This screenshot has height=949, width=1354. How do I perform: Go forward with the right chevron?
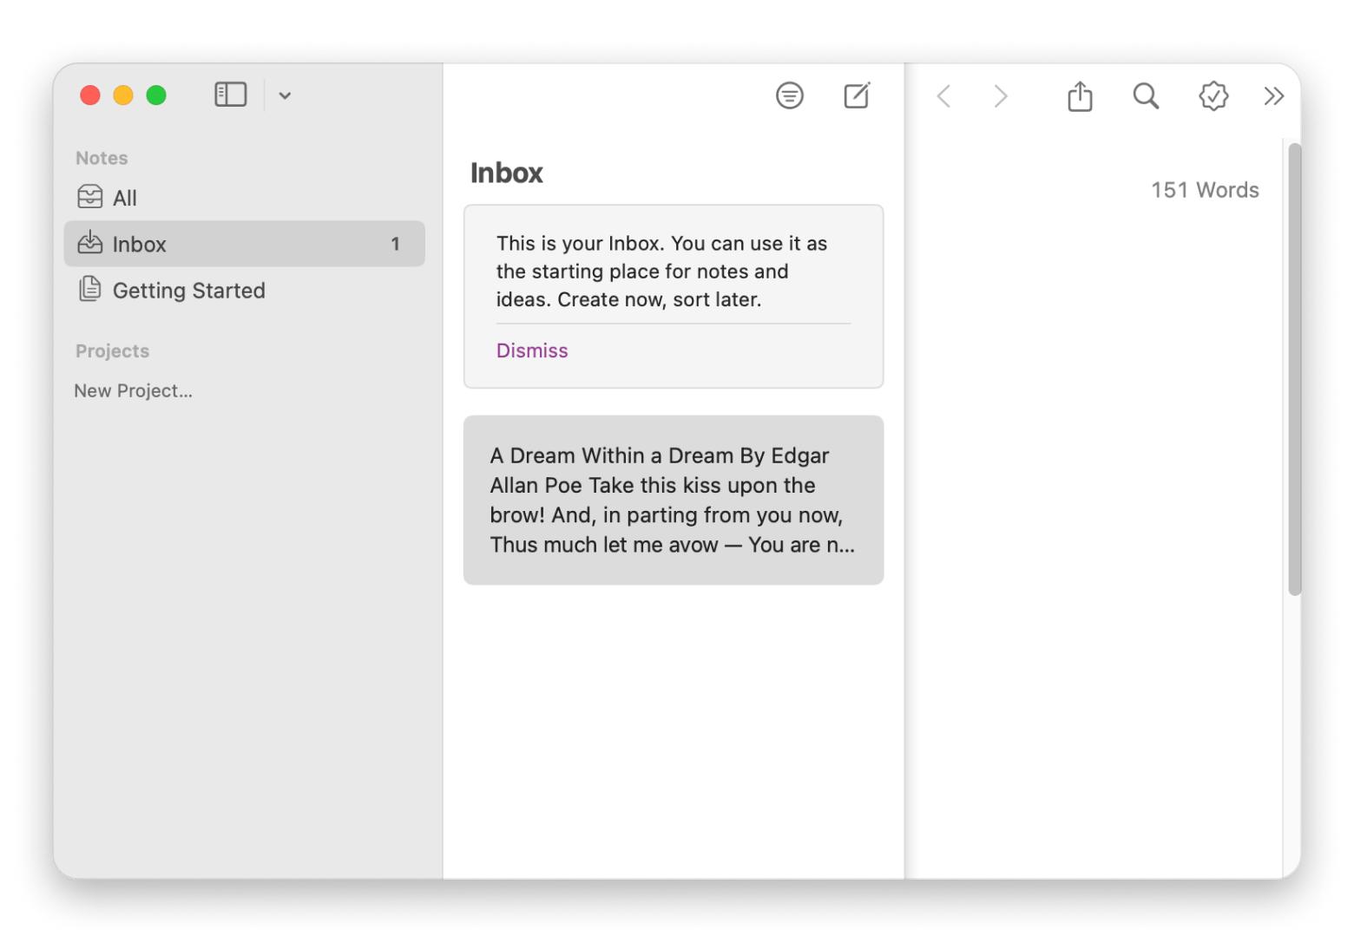pyautogui.click(x=1001, y=95)
